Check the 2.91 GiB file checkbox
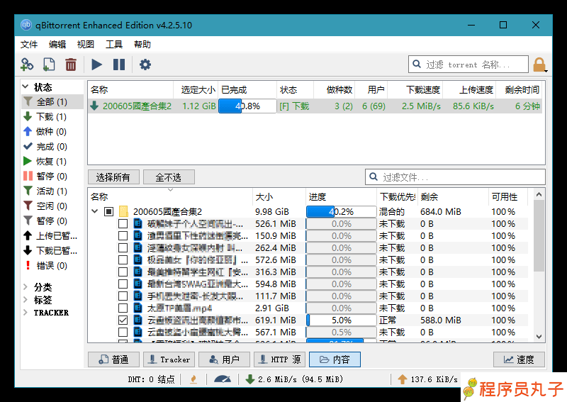The width and height of the screenshot is (567, 402). [123, 308]
